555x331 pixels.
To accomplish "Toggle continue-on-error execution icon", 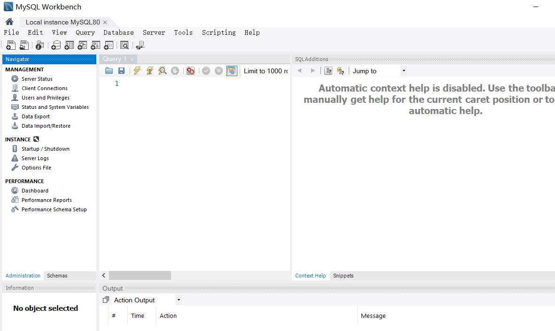I will (x=190, y=71).
